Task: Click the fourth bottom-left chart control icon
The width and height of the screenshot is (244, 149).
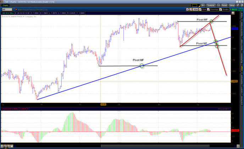Action: click(x=12, y=146)
